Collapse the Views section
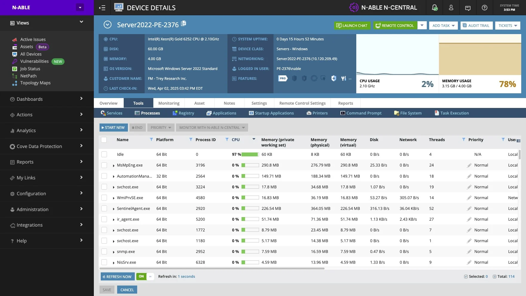The height and width of the screenshot is (296, 526). point(81,22)
